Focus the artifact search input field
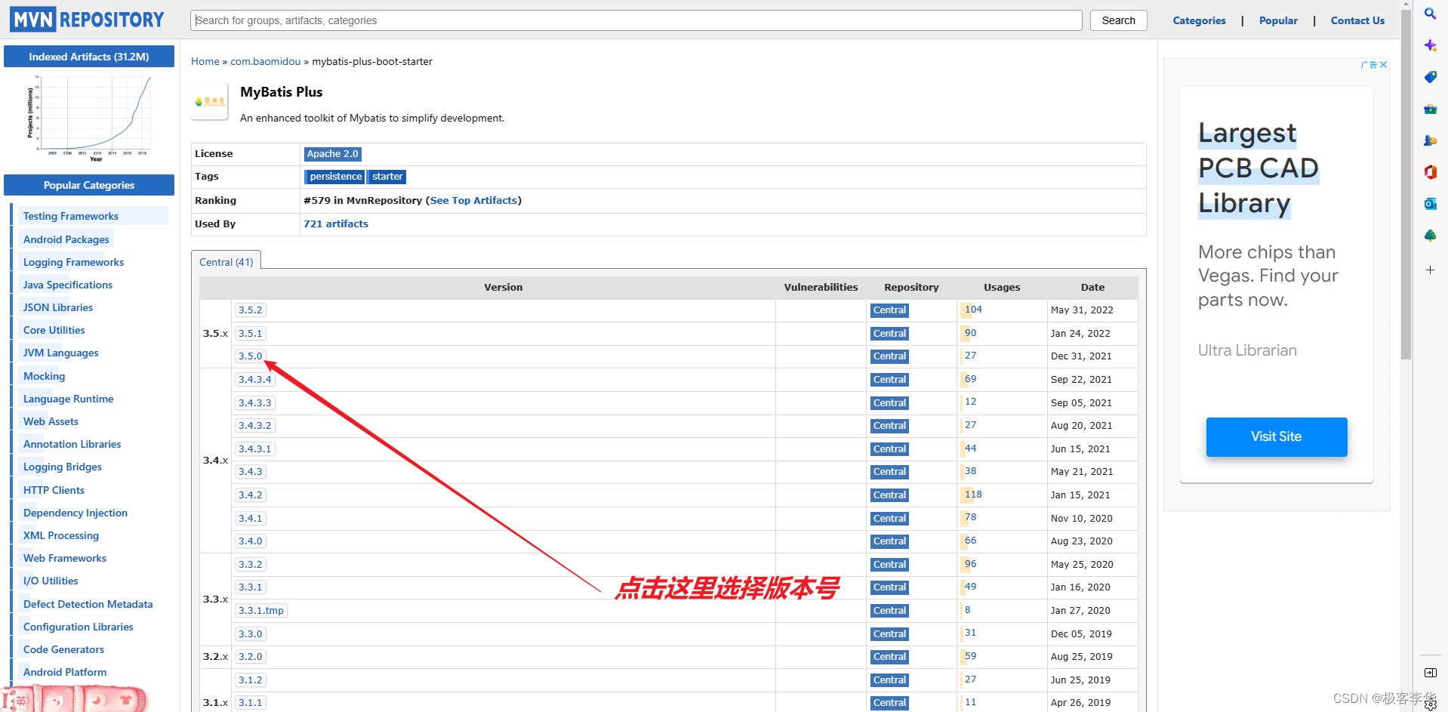The width and height of the screenshot is (1448, 712). (636, 20)
